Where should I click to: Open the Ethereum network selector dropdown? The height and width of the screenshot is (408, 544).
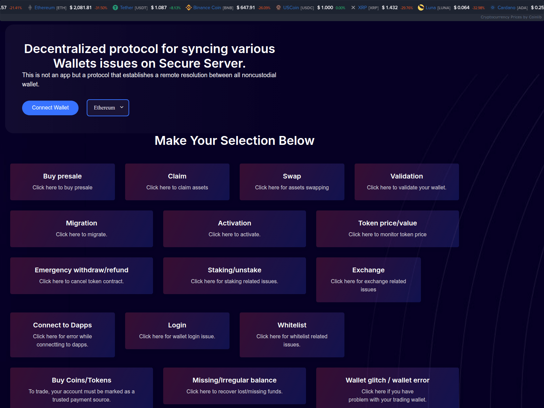tap(108, 108)
